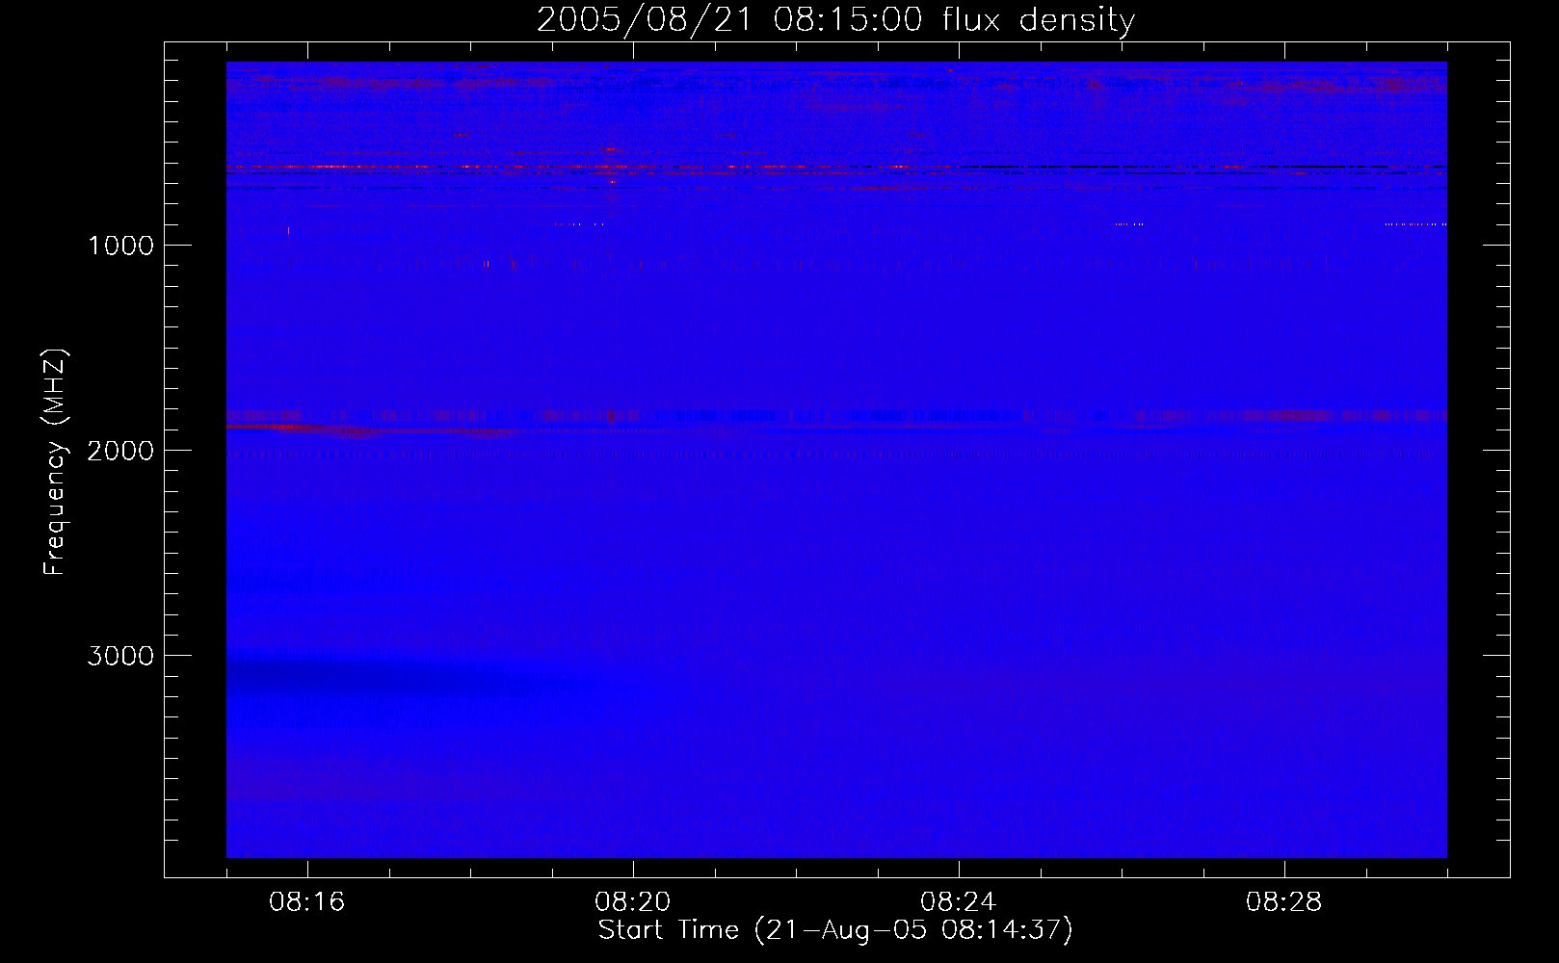Click the 08:16 time tick label

point(307,902)
